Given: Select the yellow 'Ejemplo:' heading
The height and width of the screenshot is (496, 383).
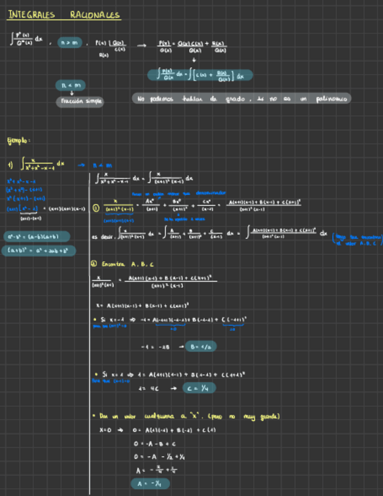Looking at the screenshot, I should coord(19,140).
